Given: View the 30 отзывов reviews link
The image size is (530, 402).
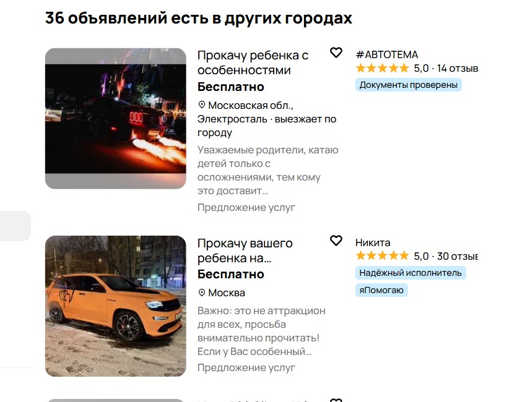Looking at the screenshot, I should tap(458, 256).
